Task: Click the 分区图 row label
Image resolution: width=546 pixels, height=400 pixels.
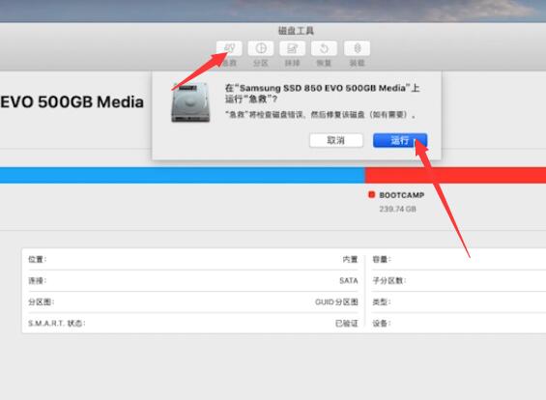Action: click(x=42, y=301)
